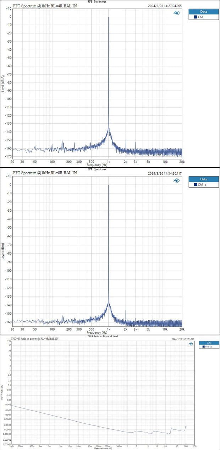Click the 14:34:20.117 timestamp on second graph
Screen dimensions: 220x450
[164, 173]
